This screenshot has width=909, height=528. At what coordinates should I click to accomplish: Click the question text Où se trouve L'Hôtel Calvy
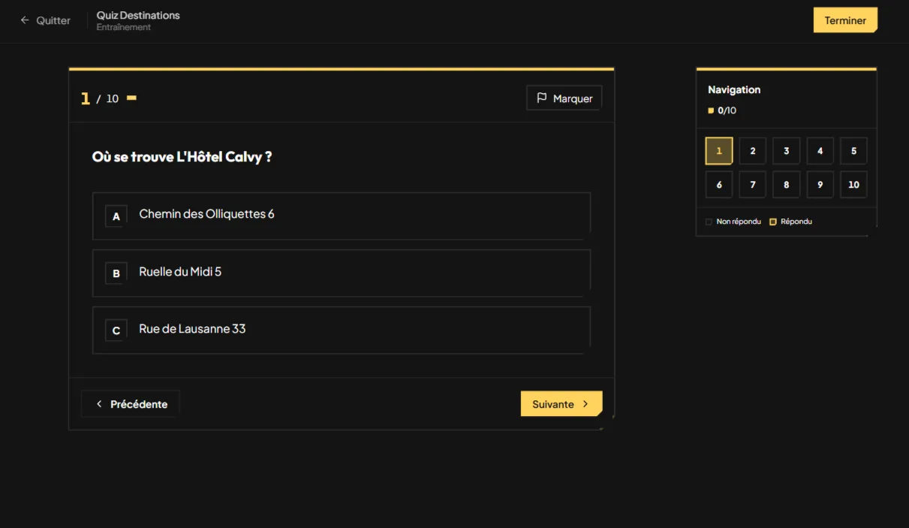pos(182,157)
